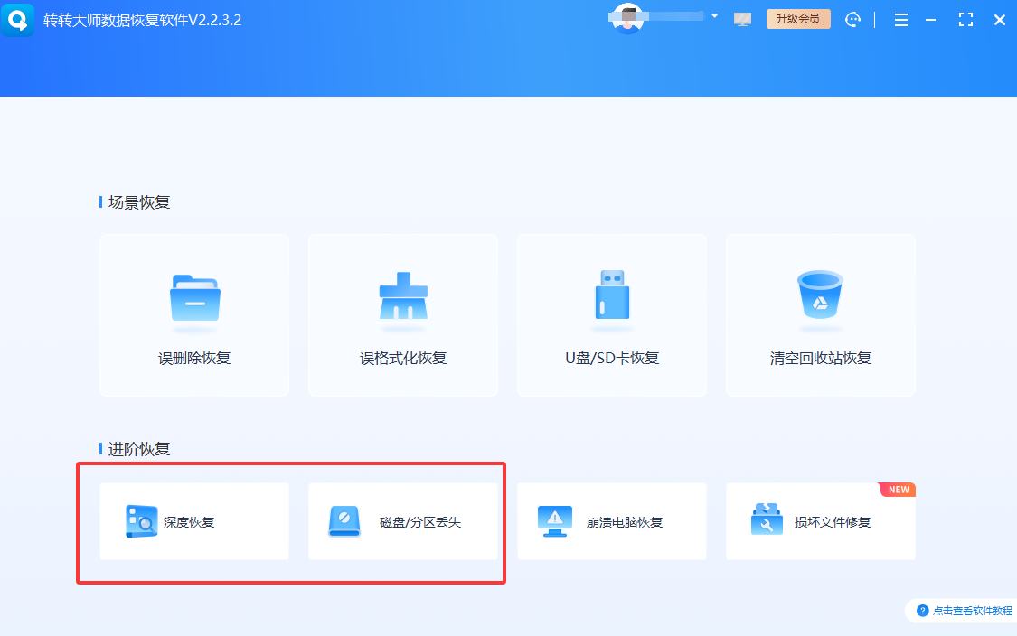Screen dimensions: 1017x636
Task: Click the 转转大师数据恢复软件 title text
Action: click(142, 20)
